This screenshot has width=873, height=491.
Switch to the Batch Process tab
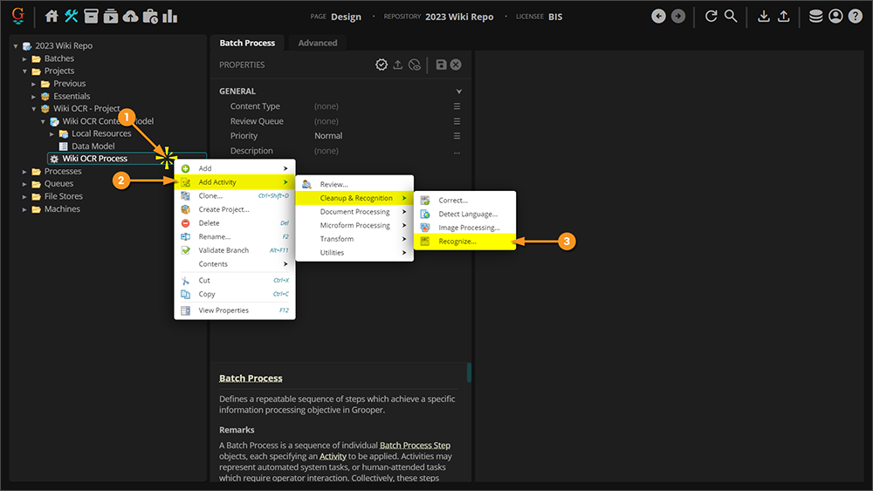pos(247,43)
